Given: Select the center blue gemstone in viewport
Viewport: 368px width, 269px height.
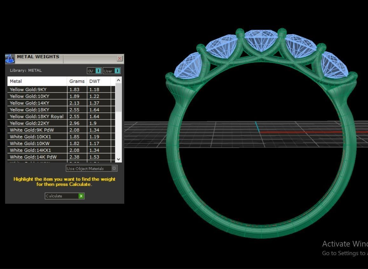Looking at the screenshot, I should pyautogui.click(x=261, y=40).
